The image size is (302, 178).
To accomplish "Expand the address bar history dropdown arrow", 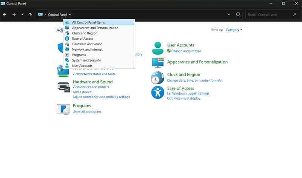I will point(229,14).
